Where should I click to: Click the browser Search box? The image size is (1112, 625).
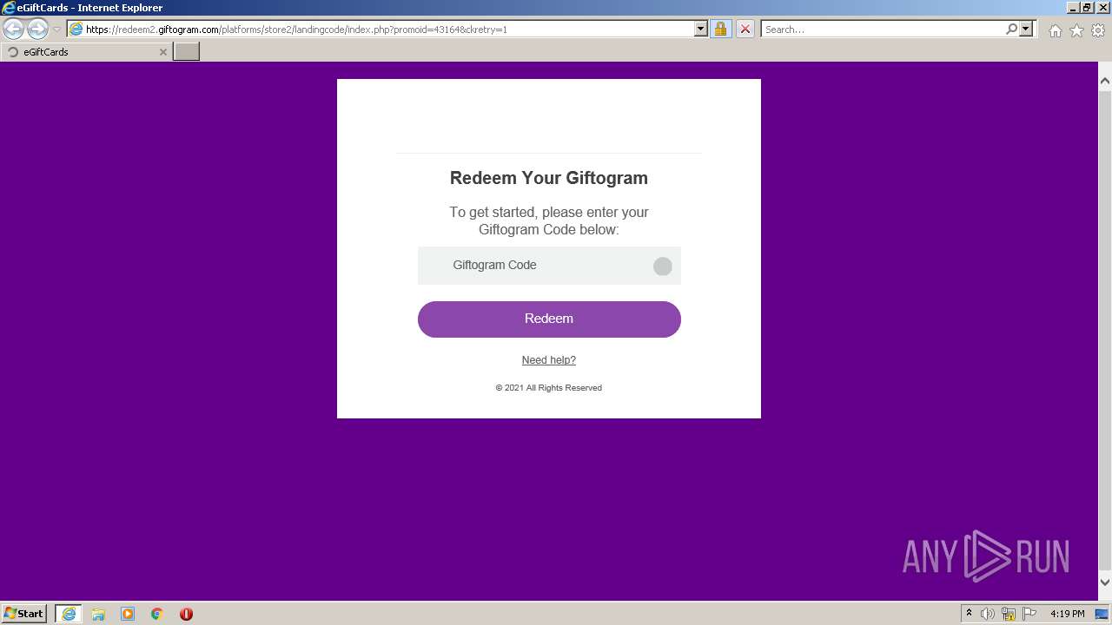[x=882, y=30]
